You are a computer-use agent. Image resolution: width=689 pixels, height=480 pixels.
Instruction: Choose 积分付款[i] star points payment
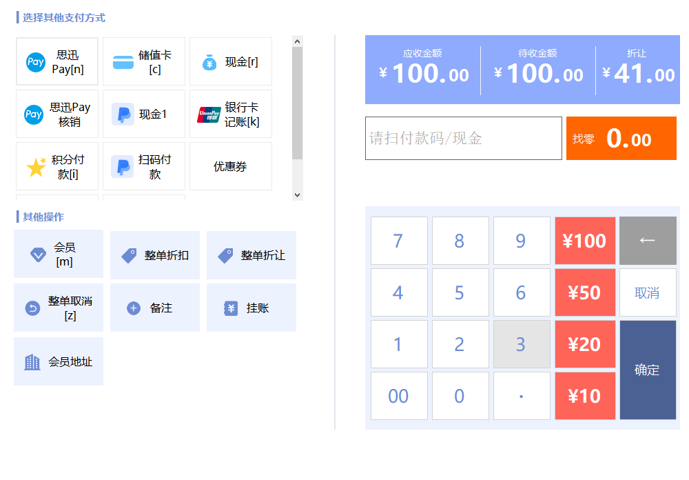point(57,167)
